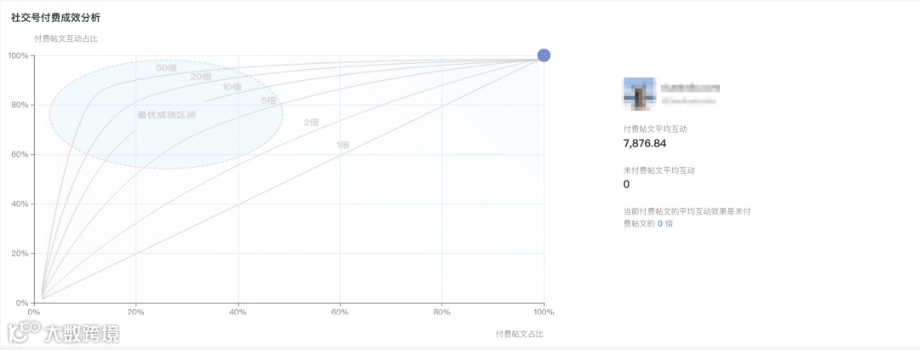The image size is (920, 350).
Task: Click the 未付费帖文平均互动 label
Action: click(x=659, y=170)
